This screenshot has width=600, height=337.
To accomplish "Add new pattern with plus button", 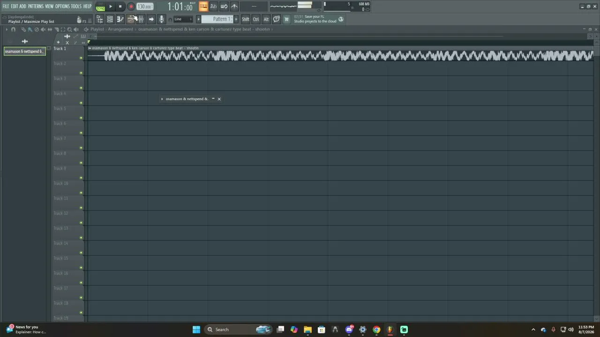I will tap(236, 19).
